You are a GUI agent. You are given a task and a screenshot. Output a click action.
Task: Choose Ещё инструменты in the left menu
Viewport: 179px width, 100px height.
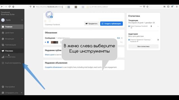(12, 63)
